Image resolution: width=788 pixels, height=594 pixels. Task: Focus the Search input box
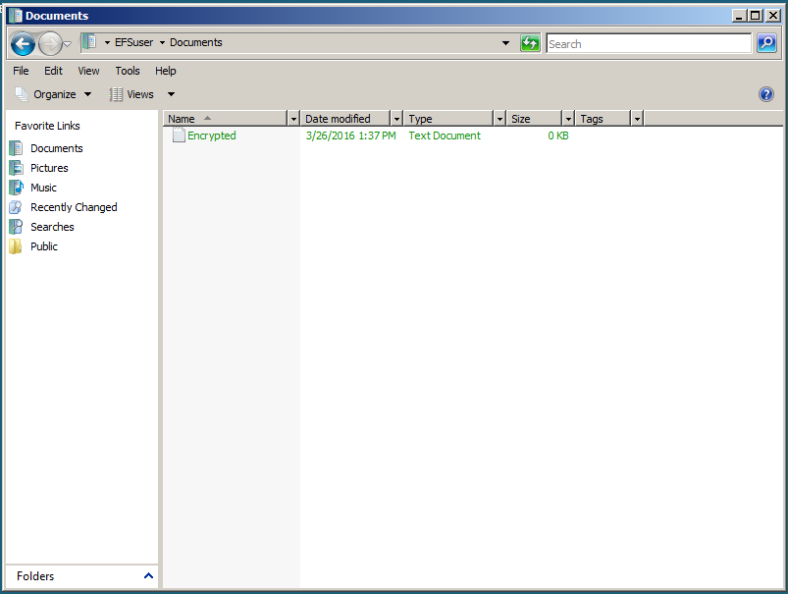649,44
